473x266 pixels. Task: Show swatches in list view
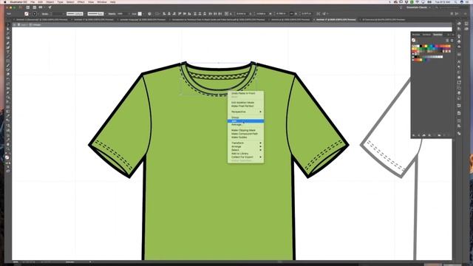tap(447, 40)
